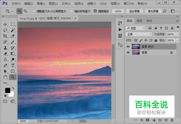The height and width of the screenshot is (124, 181).
Task: Open the History panel icon
Action: click(120, 23)
